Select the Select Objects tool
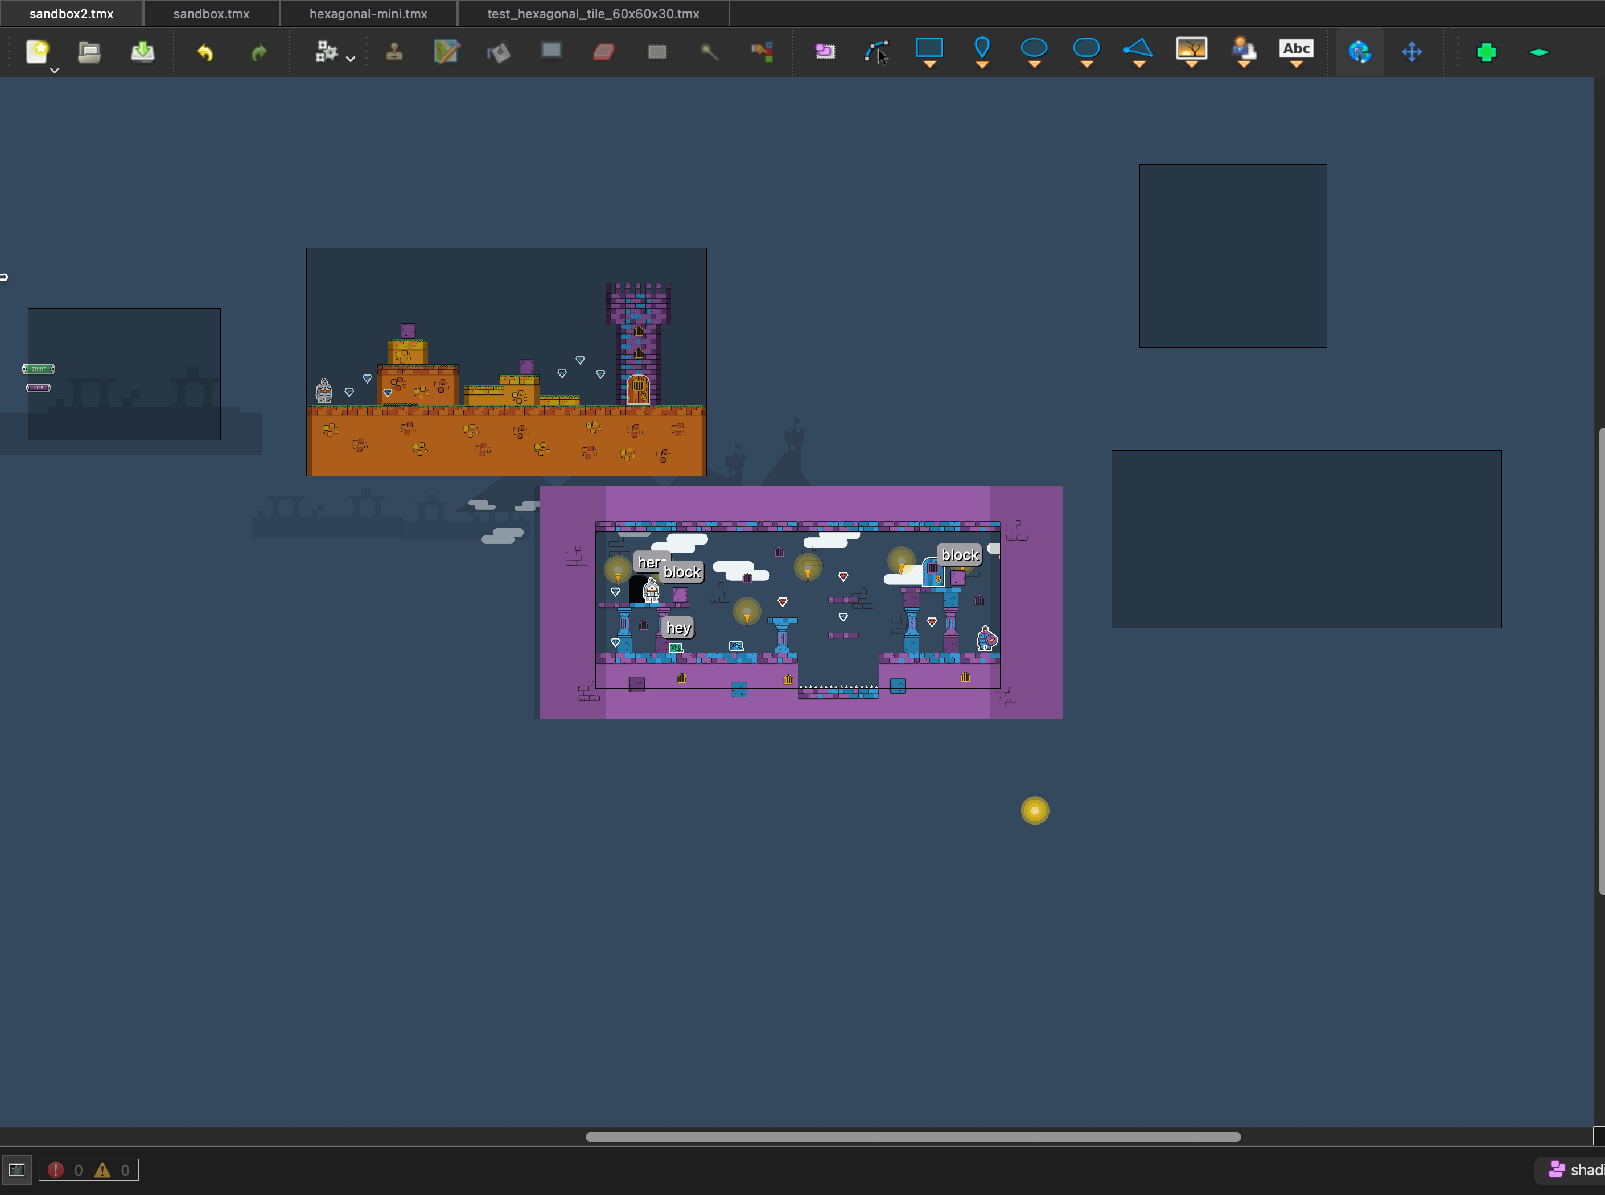 [x=825, y=51]
